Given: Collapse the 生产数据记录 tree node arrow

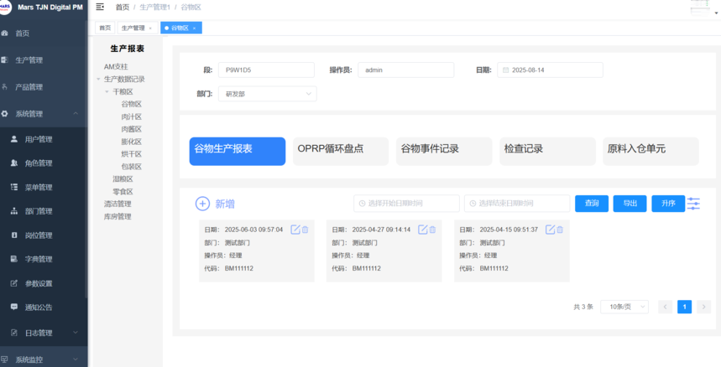Looking at the screenshot, I should [x=98, y=80].
